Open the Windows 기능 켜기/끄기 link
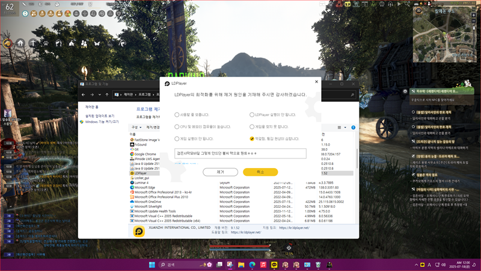 (x=102, y=122)
